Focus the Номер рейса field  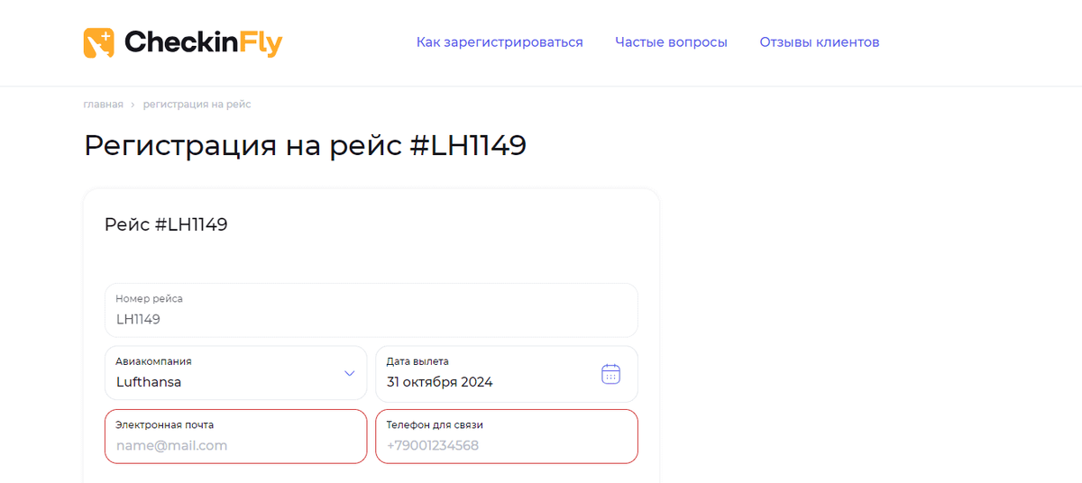371,310
